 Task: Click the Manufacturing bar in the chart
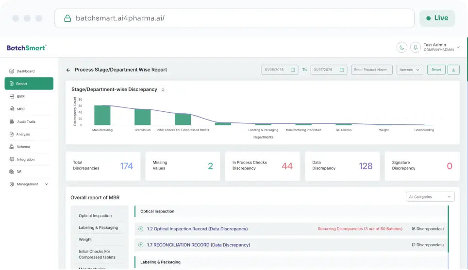pyautogui.click(x=102, y=115)
